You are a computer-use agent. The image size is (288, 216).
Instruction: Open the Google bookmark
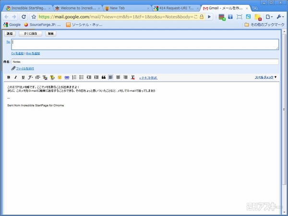pos(12,24)
